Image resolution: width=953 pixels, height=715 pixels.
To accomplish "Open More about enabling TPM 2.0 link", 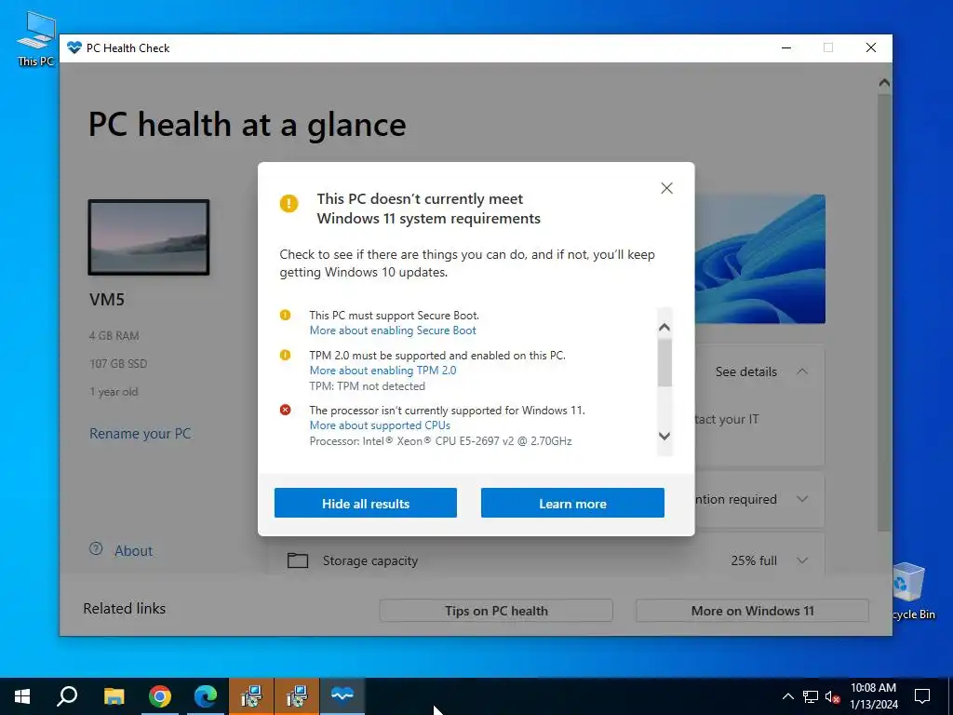I will pyautogui.click(x=383, y=371).
